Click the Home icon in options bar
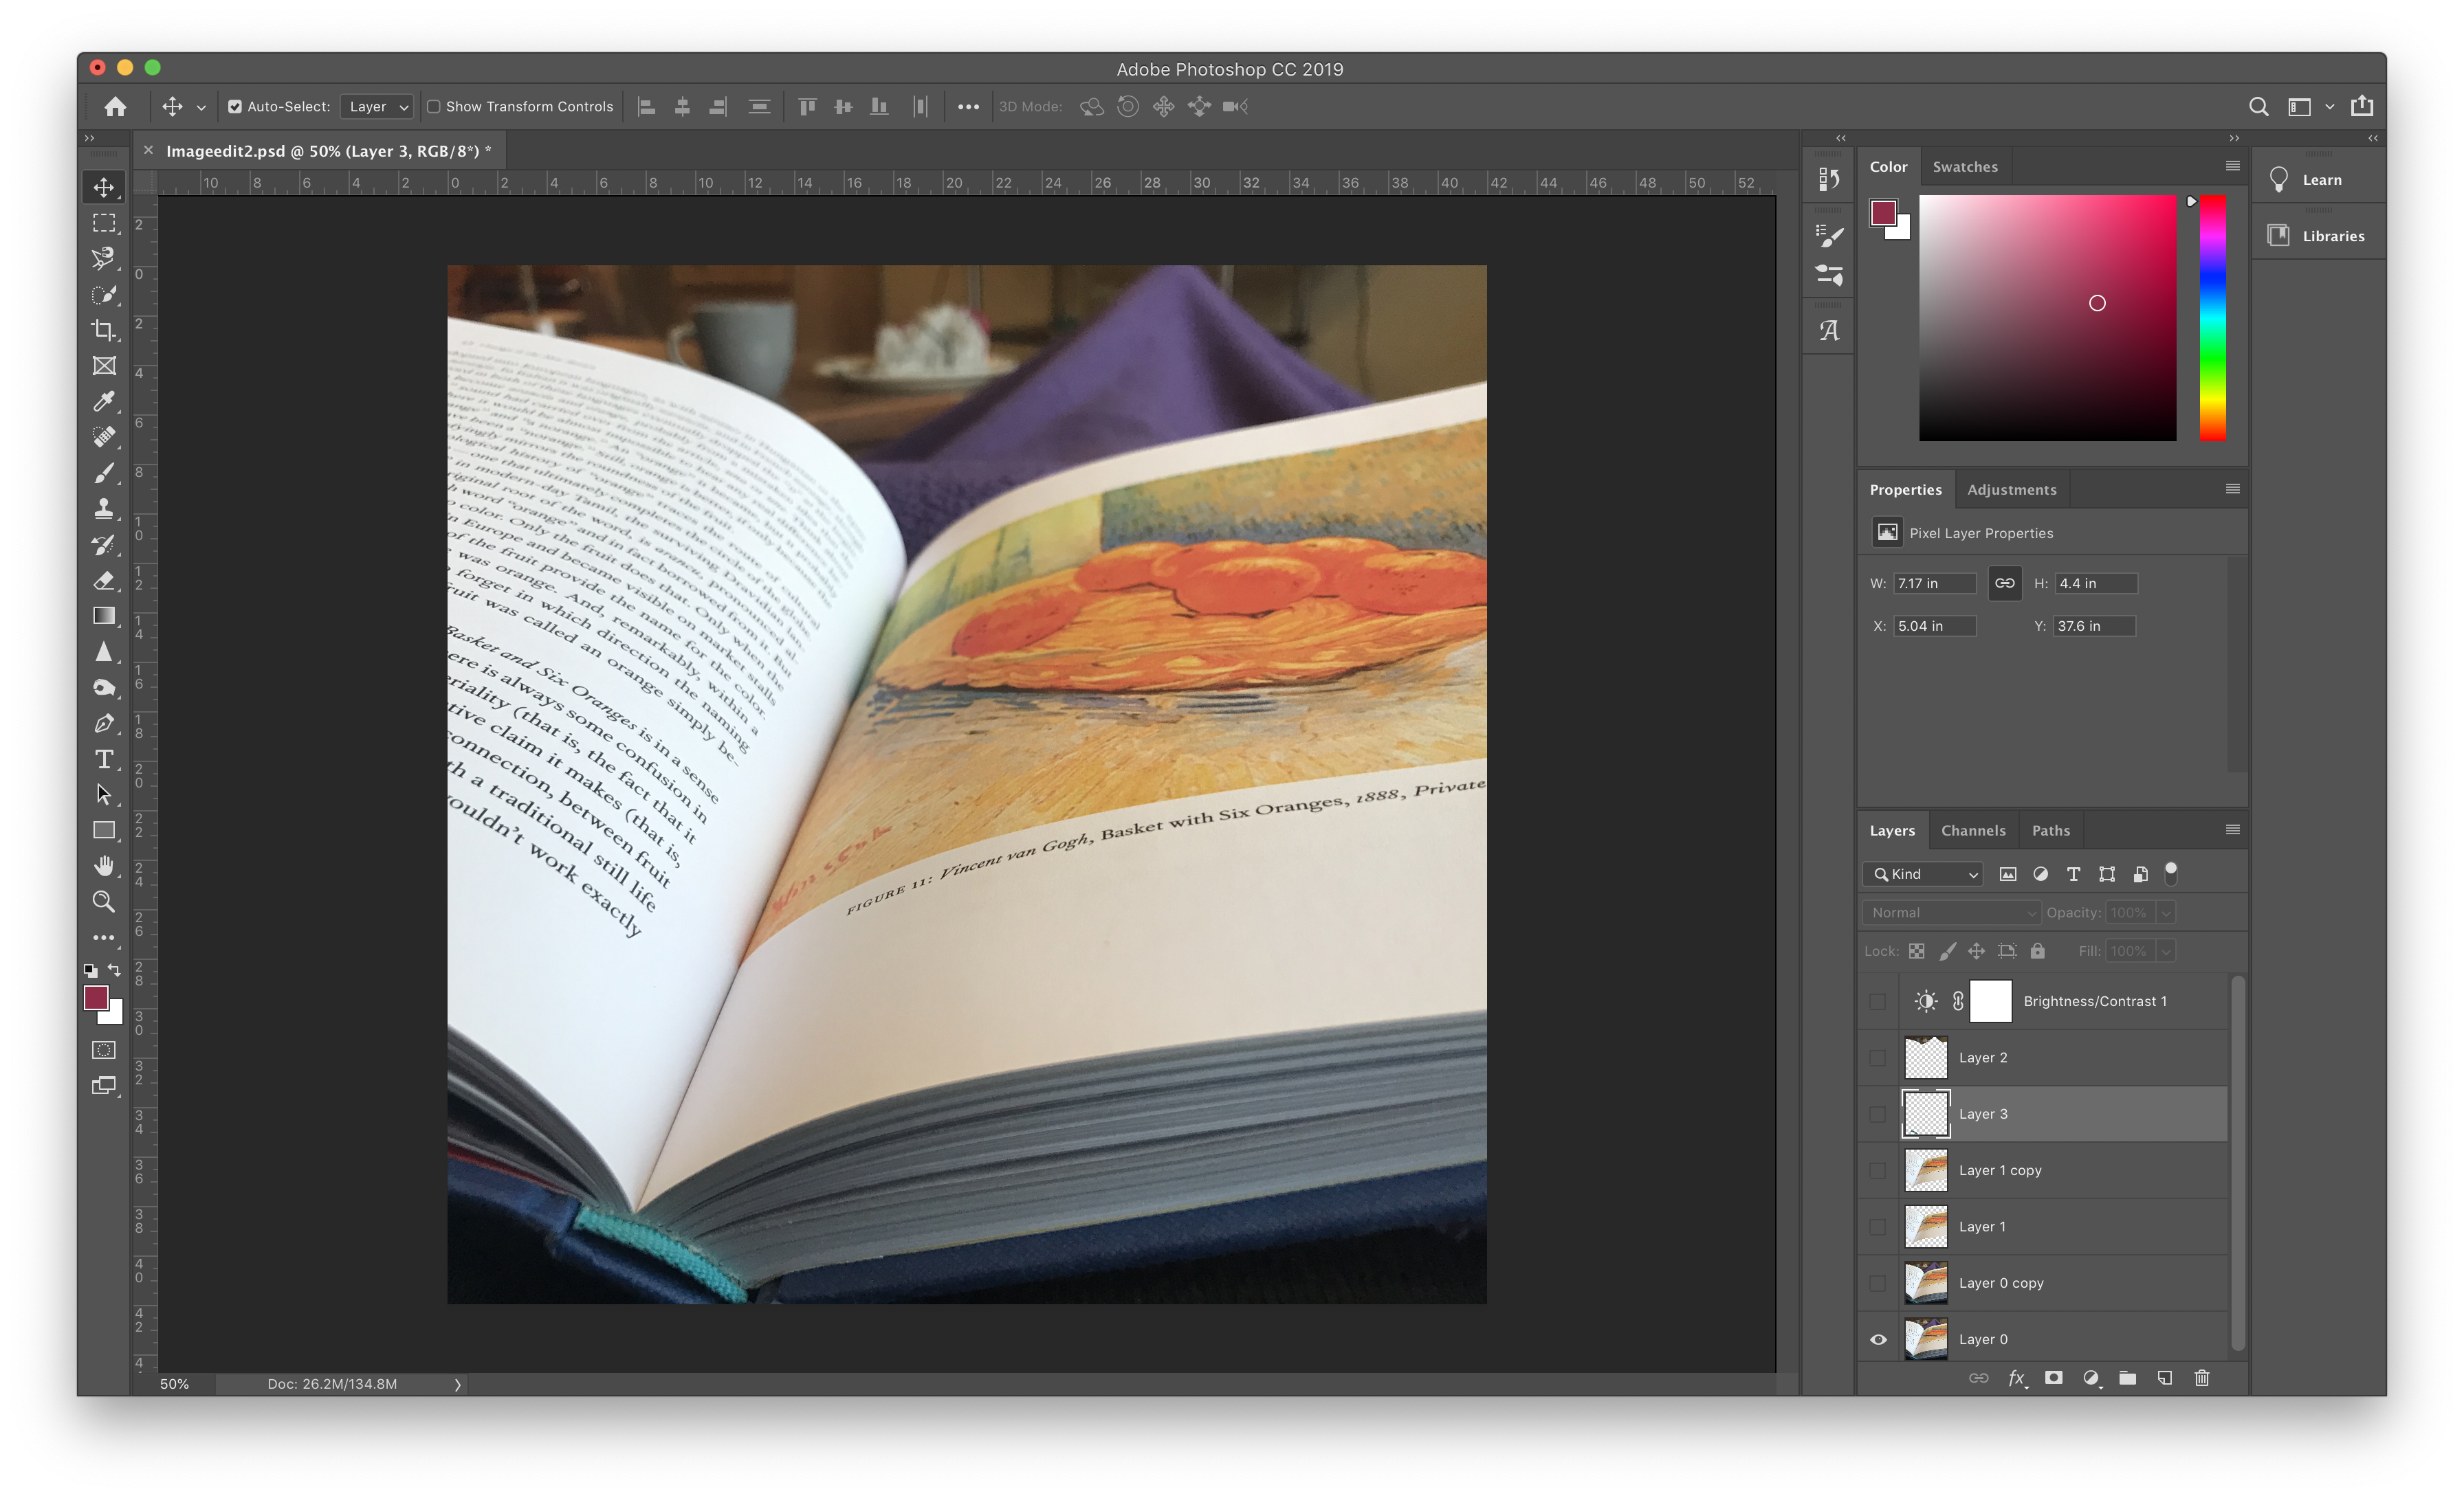Screen dimensions: 2464x1498 point(116,107)
